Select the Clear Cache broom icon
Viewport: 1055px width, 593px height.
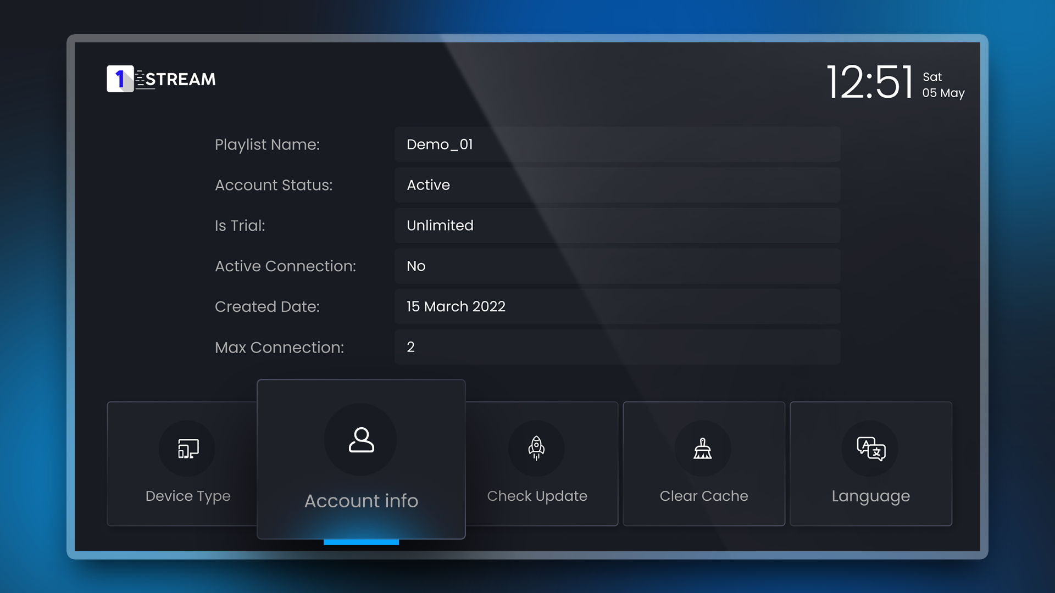tap(704, 449)
